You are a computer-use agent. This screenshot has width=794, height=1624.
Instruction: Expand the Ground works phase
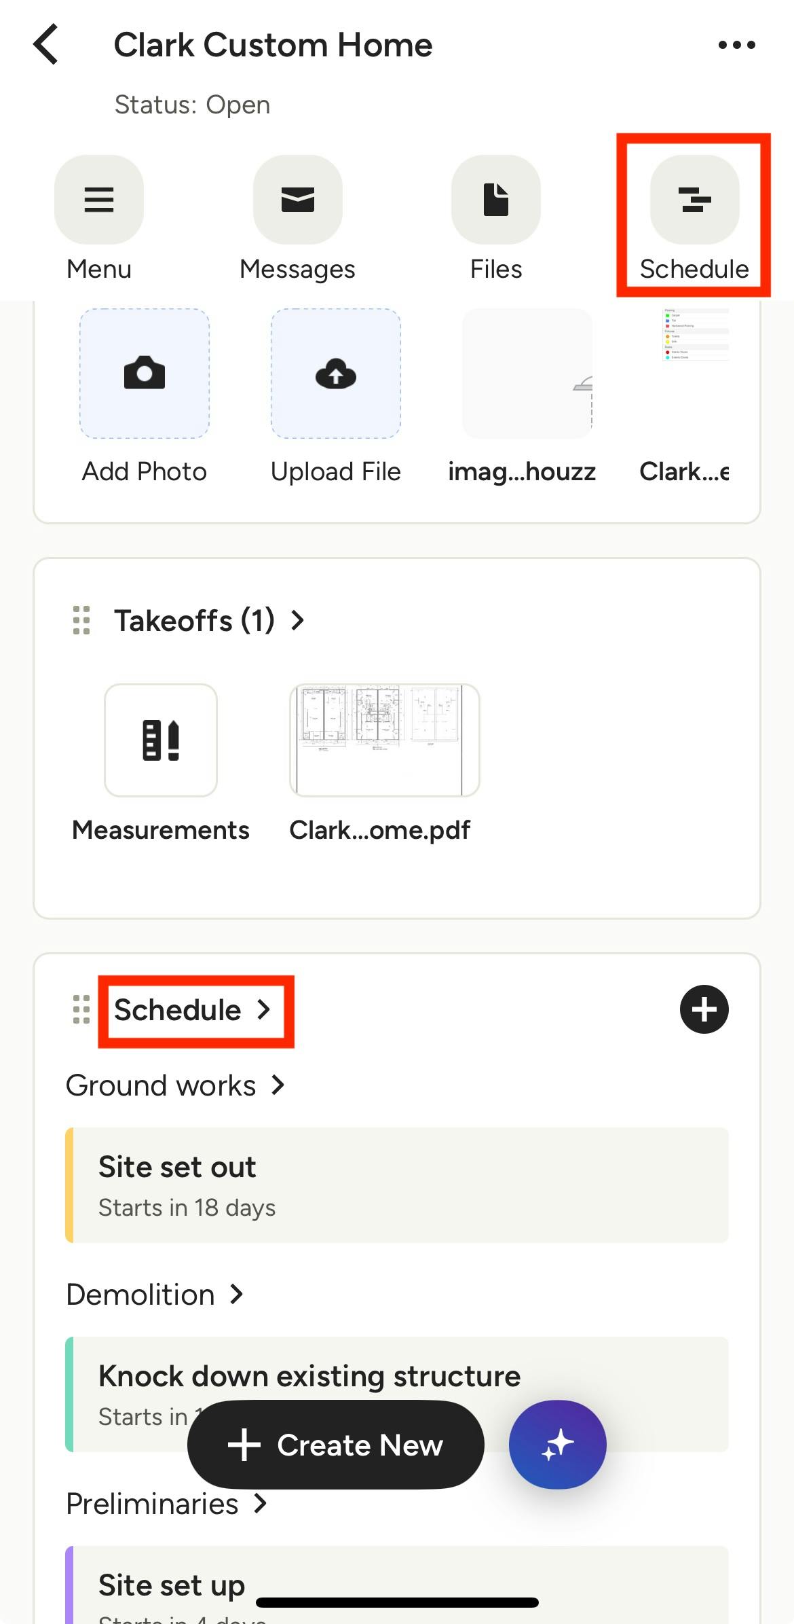click(x=175, y=1085)
